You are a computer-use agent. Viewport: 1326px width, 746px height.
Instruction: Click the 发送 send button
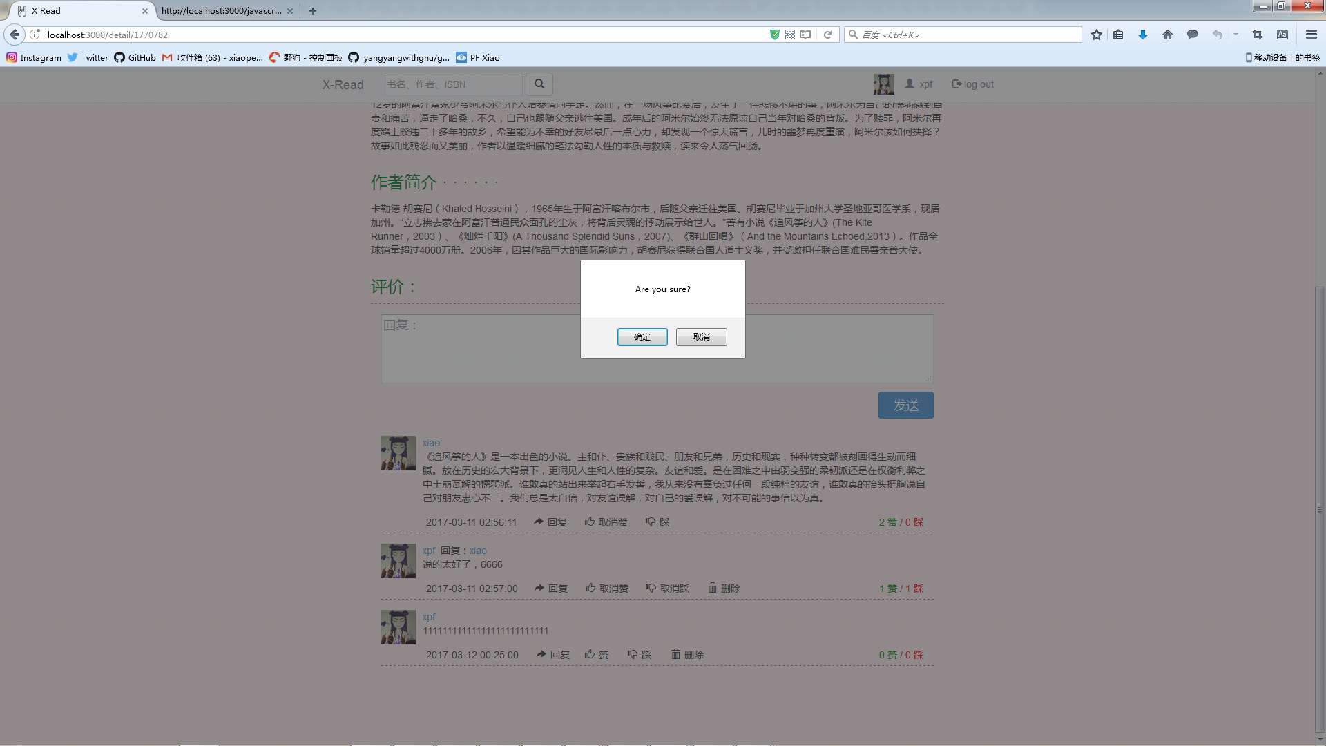[906, 405]
